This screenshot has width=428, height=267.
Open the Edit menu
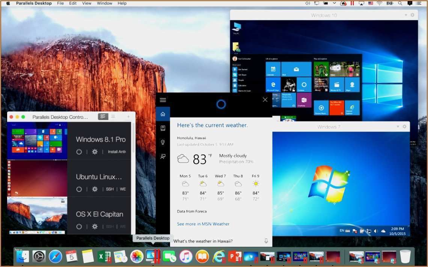coord(72,3)
